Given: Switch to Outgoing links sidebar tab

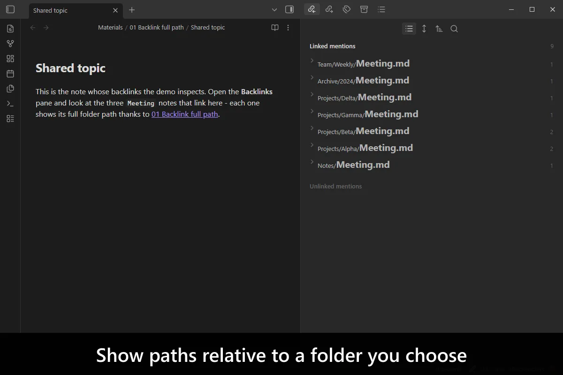Looking at the screenshot, I should tap(329, 9).
